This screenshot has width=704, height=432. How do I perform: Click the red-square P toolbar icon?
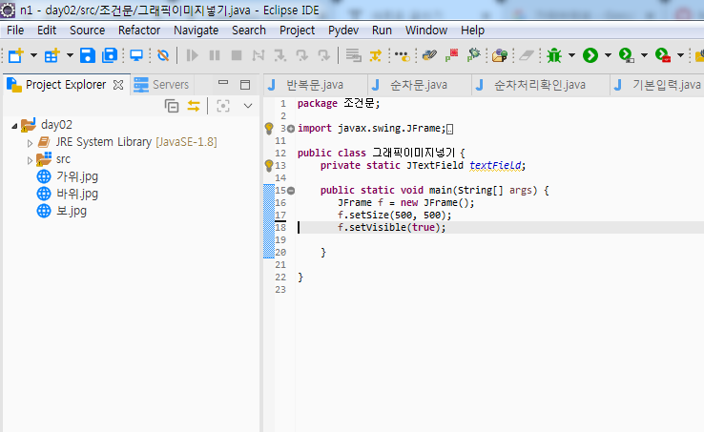click(451, 55)
